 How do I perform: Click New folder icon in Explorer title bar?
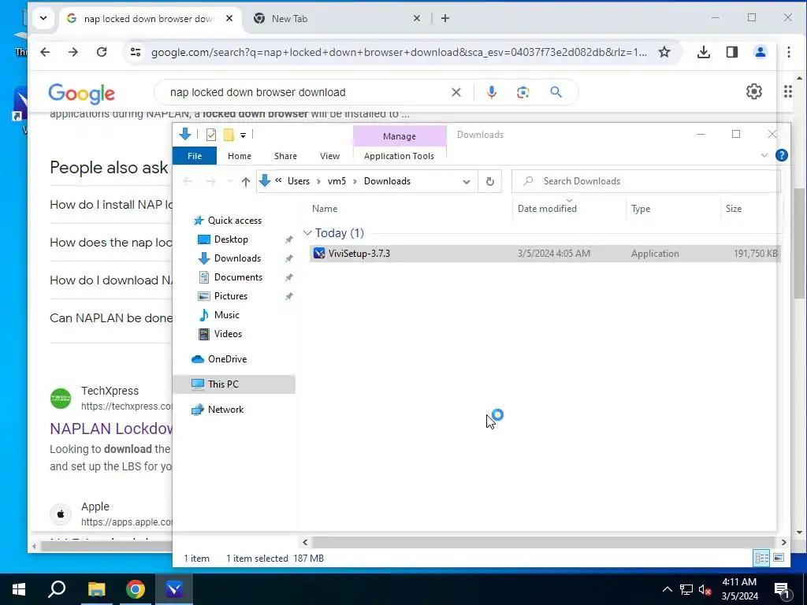pos(229,135)
